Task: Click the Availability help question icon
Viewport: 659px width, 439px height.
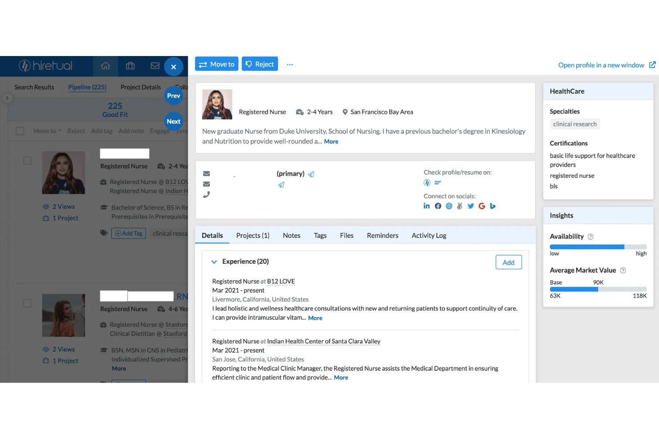Action: [590, 237]
